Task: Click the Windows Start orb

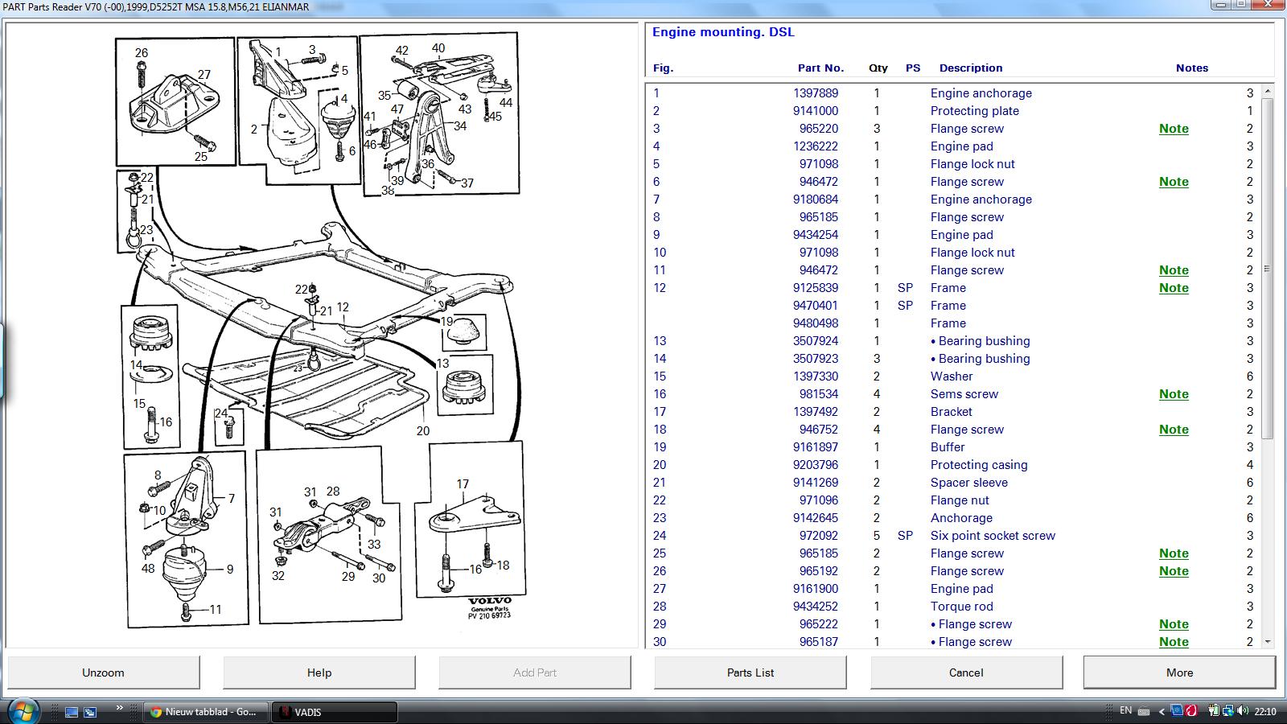Action: point(23,711)
